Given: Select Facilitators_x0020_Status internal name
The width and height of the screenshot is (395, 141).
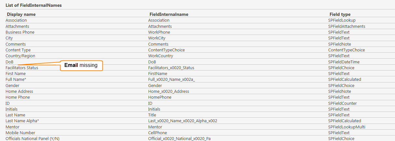Looking at the screenshot, I should click(x=171, y=68).
